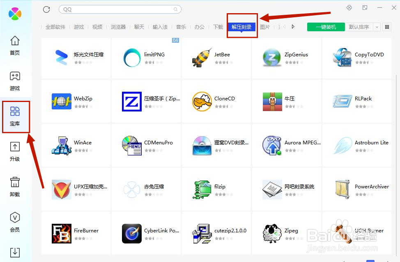Image resolution: width=400 pixels, height=262 pixels.
Task: Click the download manager icon at sidebar bottom
Action: pyautogui.click(x=15, y=252)
